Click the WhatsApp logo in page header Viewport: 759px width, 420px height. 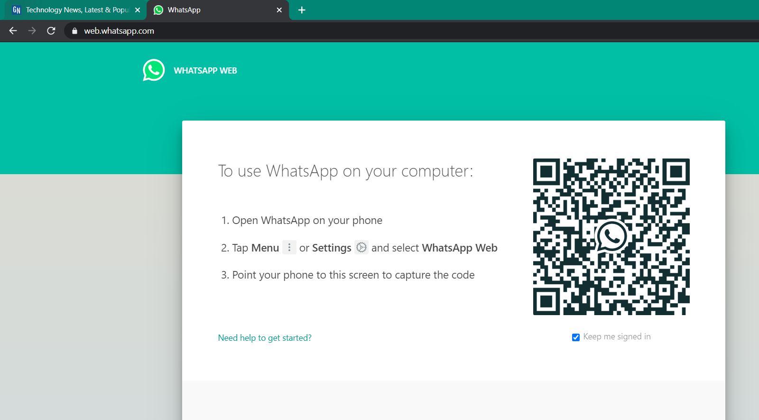[x=154, y=70]
